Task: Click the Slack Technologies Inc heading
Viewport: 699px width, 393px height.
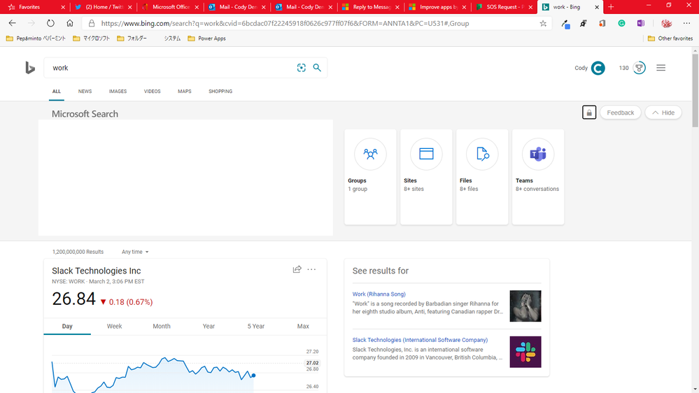Action: click(97, 271)
